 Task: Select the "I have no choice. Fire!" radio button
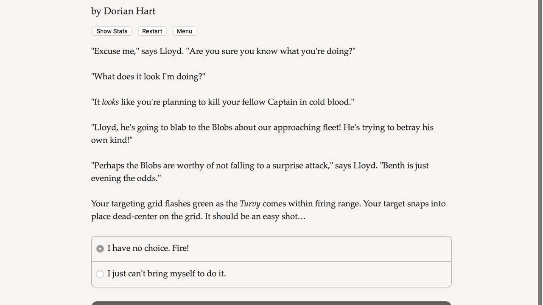(100, 249)
